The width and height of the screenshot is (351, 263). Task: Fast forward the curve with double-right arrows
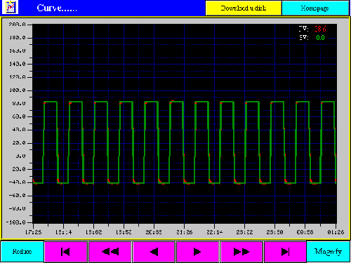coord(241,252)
